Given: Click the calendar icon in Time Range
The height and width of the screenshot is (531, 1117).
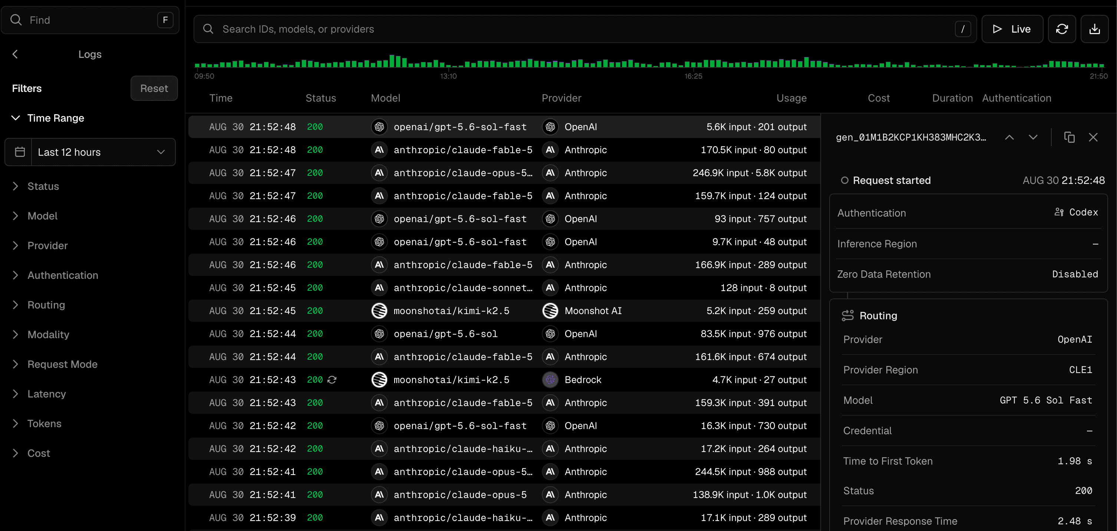Looking at the screenshot, I should (x=20, y=152).
